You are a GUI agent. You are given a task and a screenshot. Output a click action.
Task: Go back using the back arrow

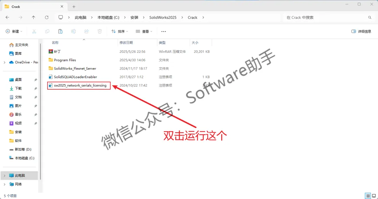click(x=7, y=17)
